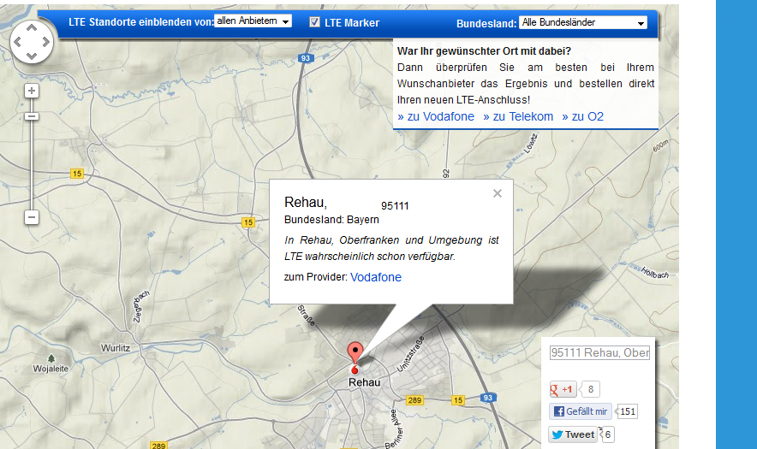Viewport: 757px width, 449px height.
Task: Click the 'Rehau' town label on the map
Action: (x=365, y=382)
